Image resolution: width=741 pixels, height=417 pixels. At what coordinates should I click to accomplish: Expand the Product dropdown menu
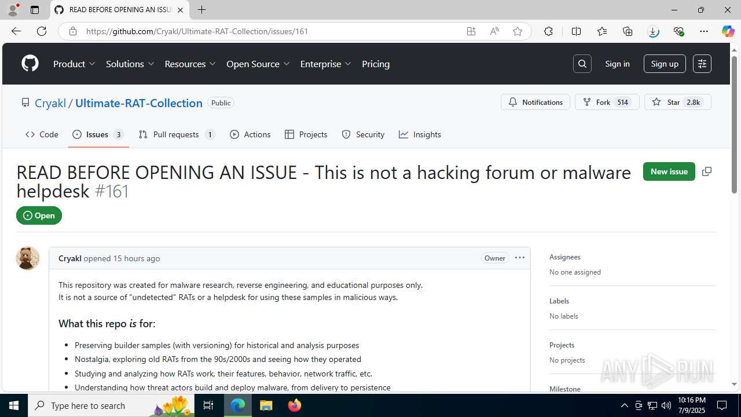pos(74,64)
